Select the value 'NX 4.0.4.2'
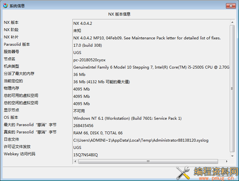Viewport: 239px width, 181px height. (x=83, y=23)
